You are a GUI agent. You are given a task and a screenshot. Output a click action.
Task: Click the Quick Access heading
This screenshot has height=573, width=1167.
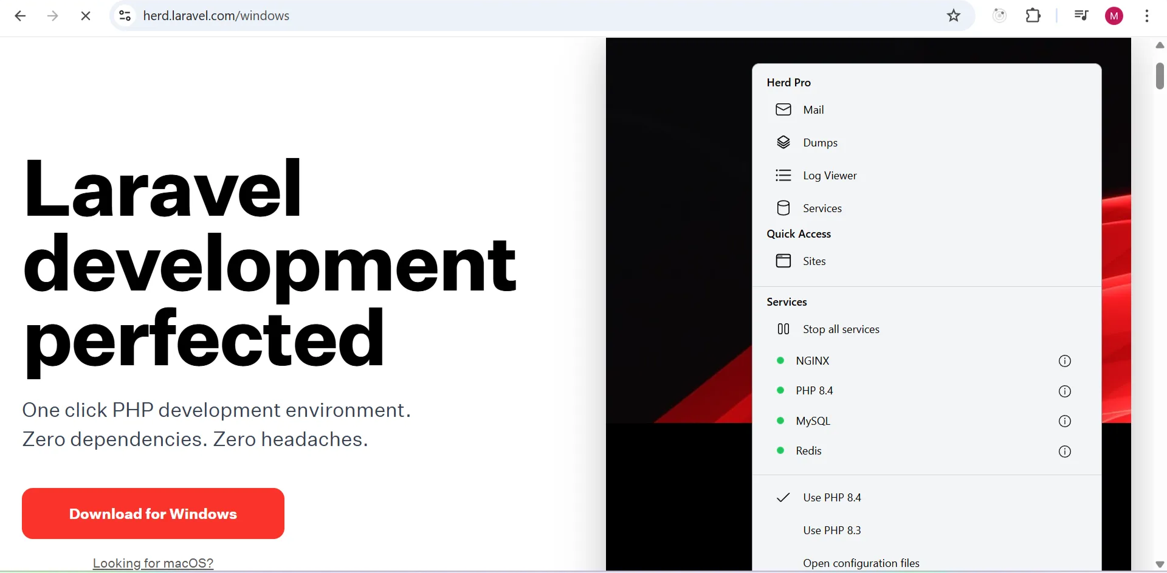(x=799, y=235)
